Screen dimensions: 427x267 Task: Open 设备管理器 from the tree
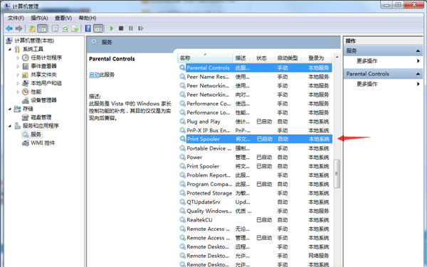click(x=43, y=100)
